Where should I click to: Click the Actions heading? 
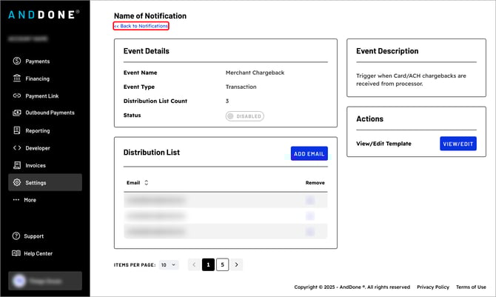click(370, 119)
